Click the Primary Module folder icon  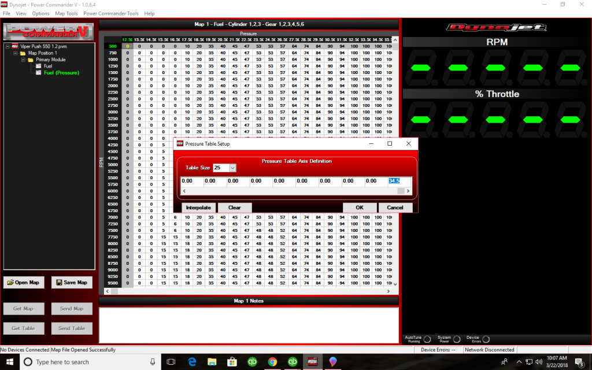pyautogui.click(x=31, y=60)
